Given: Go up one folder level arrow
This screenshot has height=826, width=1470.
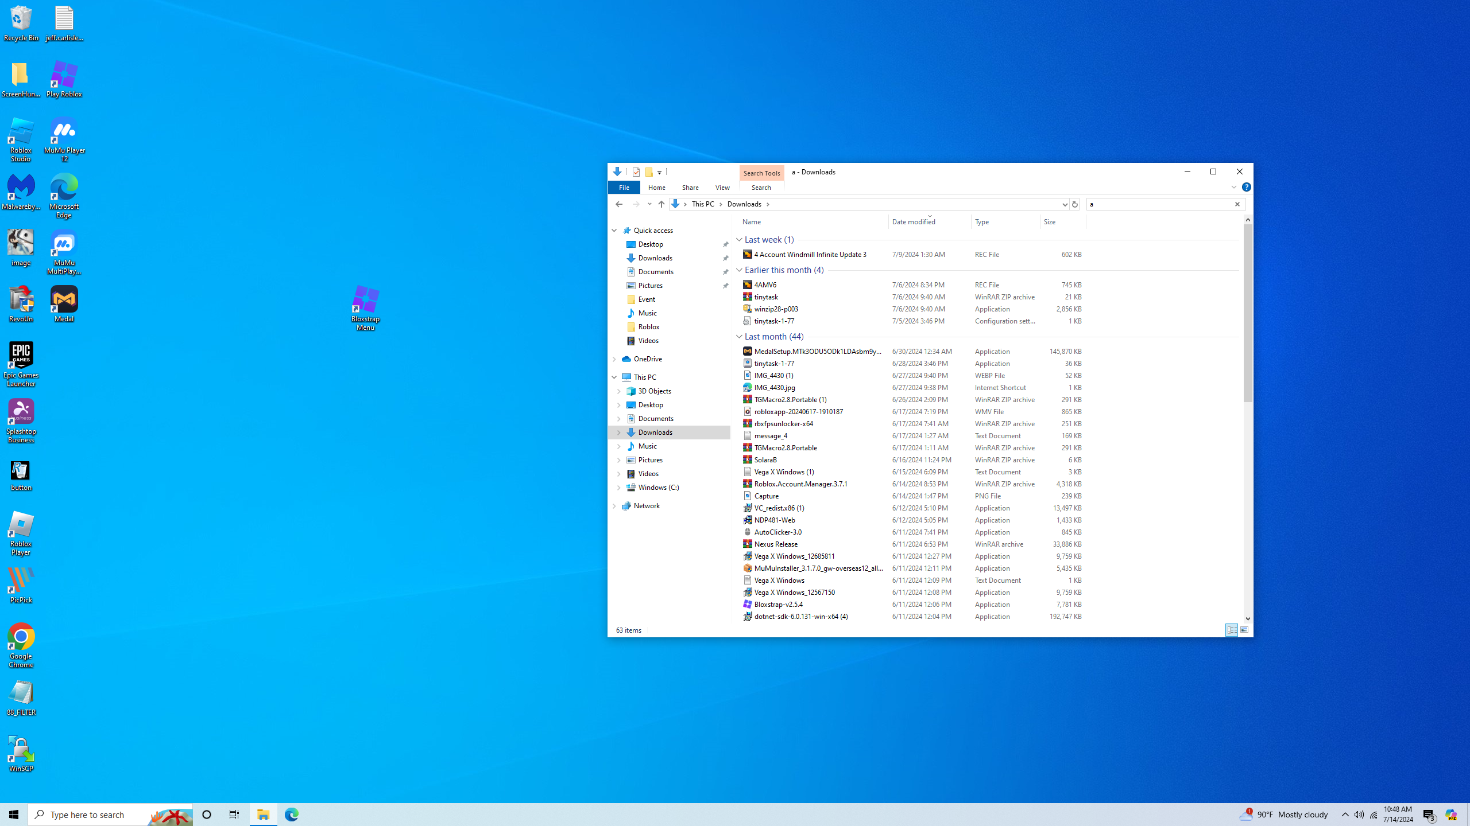Looking at the screenshot, I should (661, 204).
